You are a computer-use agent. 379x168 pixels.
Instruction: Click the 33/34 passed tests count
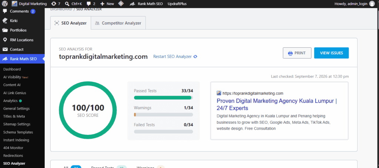point(187,91)
